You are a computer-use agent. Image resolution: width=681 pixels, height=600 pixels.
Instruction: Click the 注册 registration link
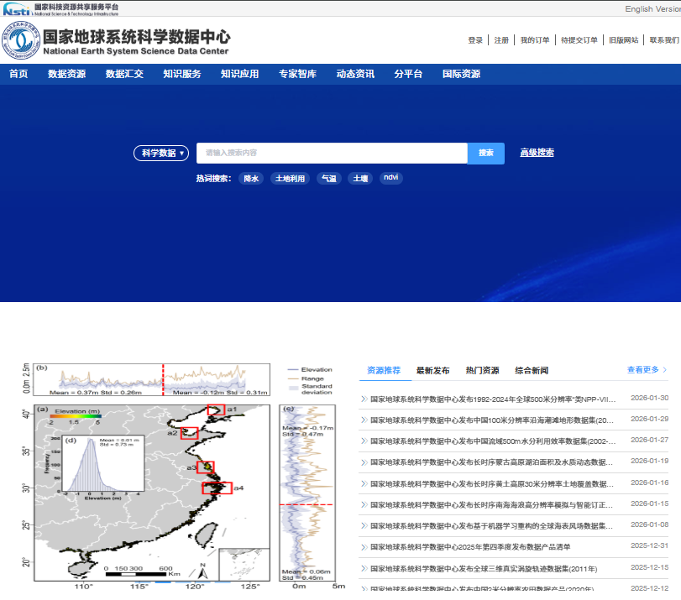[x=500, y=39]
